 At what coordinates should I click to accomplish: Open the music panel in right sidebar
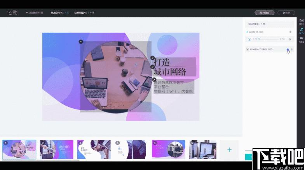point(301,31)
